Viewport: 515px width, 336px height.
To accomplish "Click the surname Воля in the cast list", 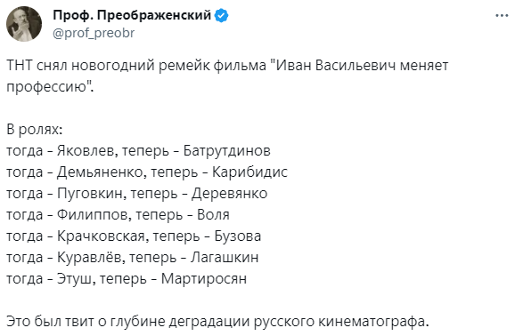I will coord(213,215).
